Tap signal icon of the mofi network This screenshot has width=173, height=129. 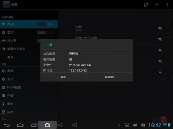click(160, 28)
